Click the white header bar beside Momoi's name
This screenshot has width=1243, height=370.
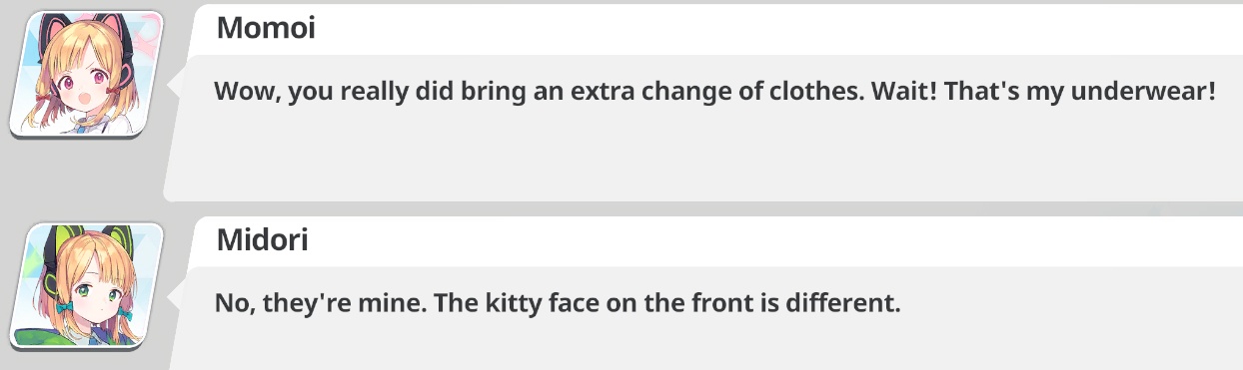[779, 28]
